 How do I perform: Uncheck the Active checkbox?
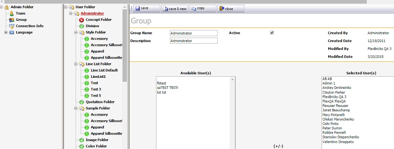[x=271, y=33]
